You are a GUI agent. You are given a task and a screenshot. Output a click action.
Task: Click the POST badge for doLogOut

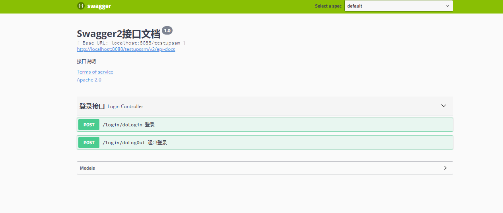tap(89, 143)
